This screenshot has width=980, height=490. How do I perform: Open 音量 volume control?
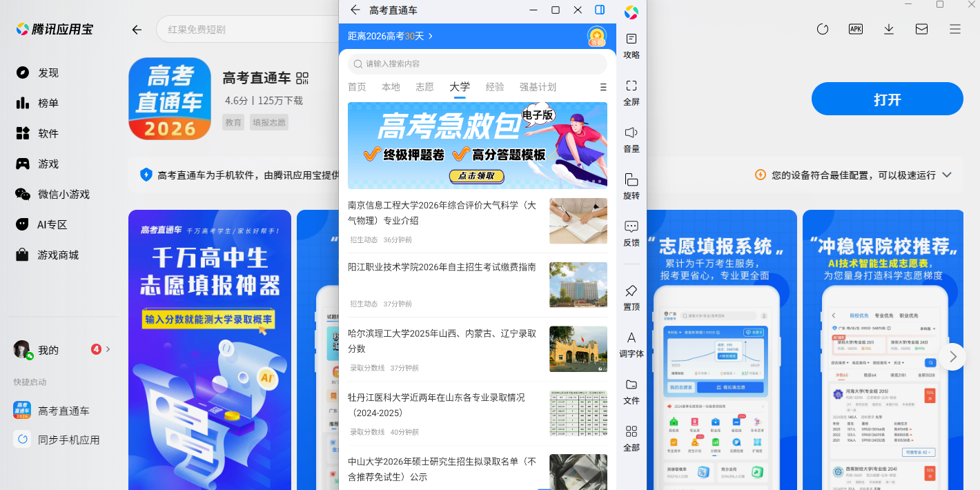(631, 139)
